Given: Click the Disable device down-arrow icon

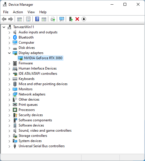Looking at the screenshot, I should click(84, 19).
